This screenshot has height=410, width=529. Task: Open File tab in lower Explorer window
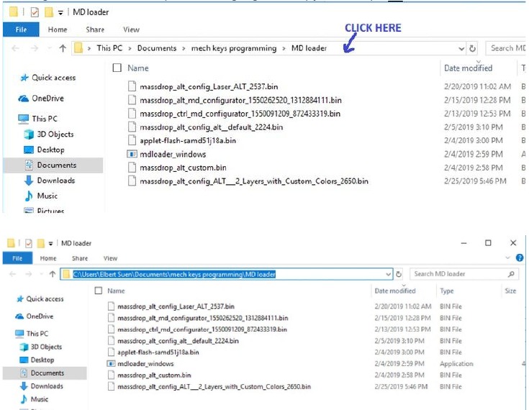tap(17, 258)
